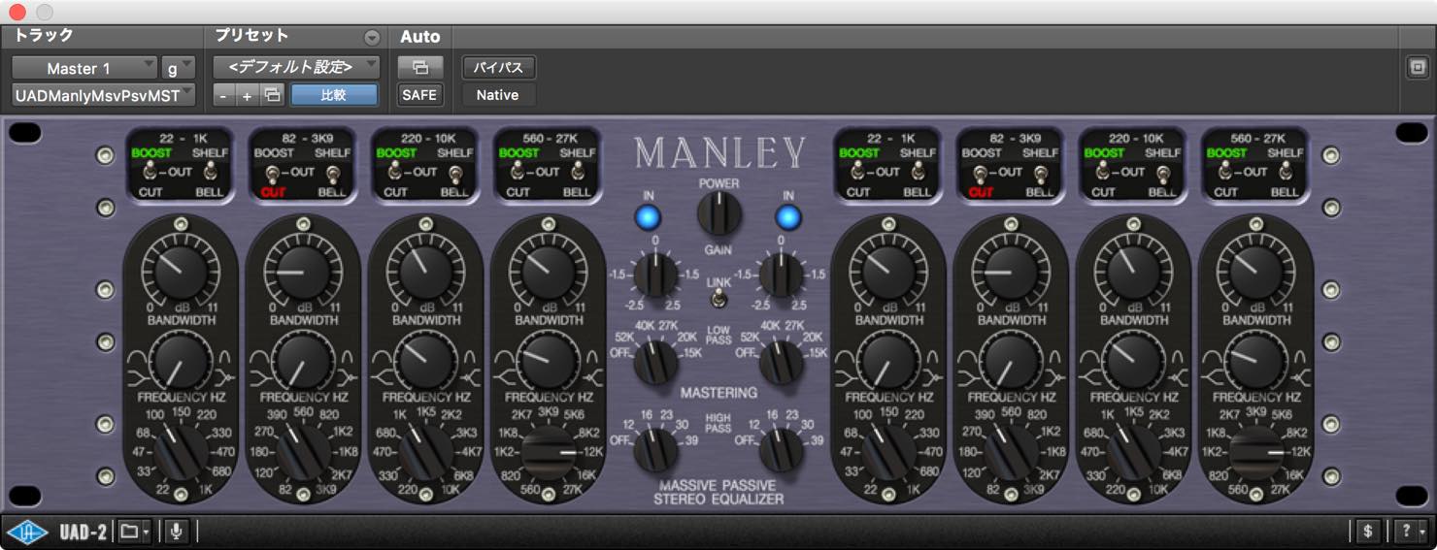Click the Native button
This screenshot has height=550, width=1437.
coord(497,95)
